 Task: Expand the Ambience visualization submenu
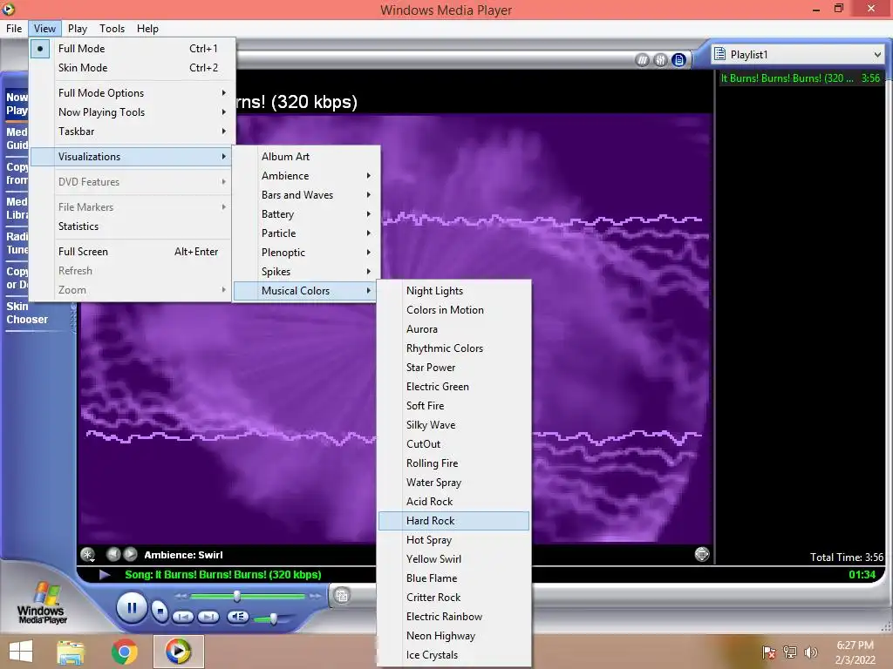pyautogui.click(x=306, y=176)
